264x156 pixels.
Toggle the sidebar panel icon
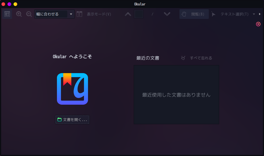pyautogui.click(x=7, y=14)
